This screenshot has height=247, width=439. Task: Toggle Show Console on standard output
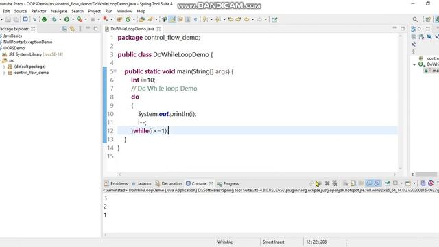coord(369,183)
